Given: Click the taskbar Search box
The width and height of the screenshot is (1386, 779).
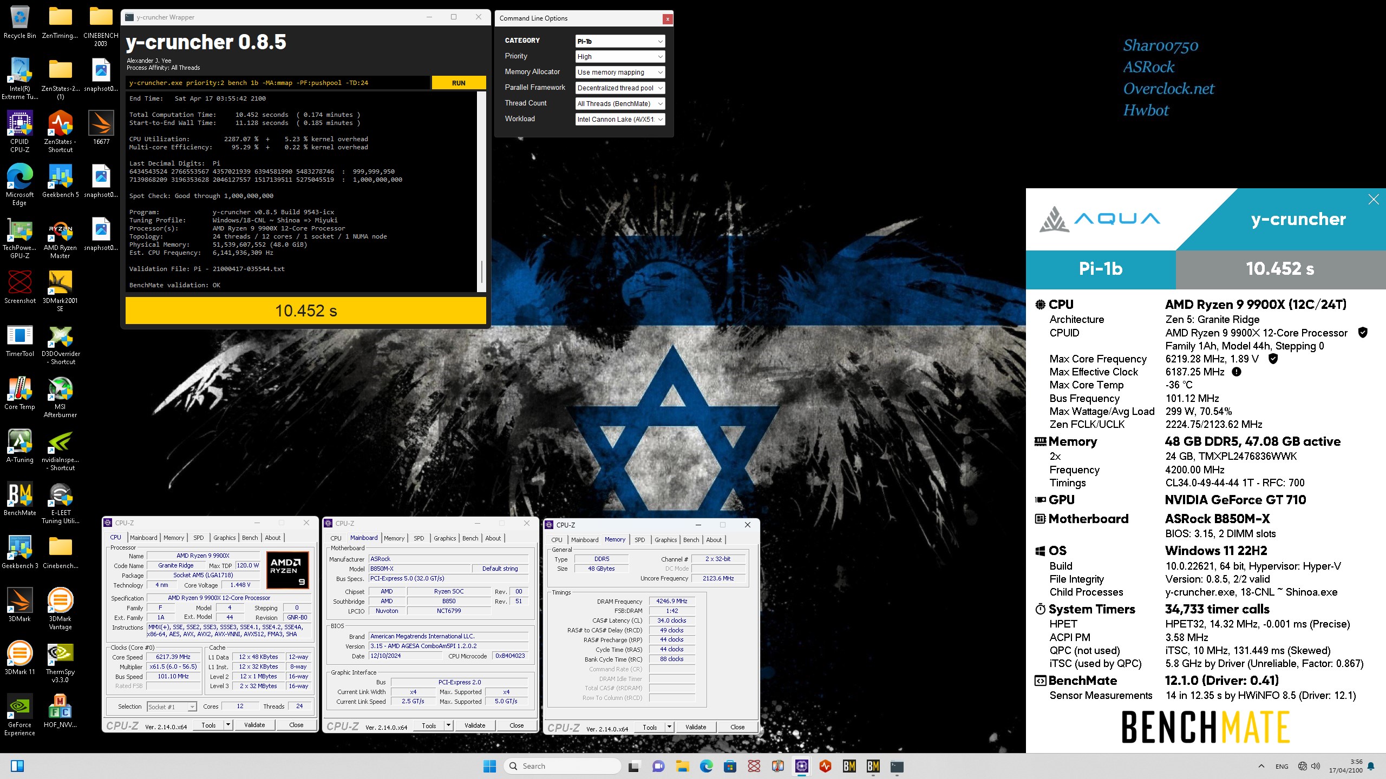Looking at the screenshot, I should tap(562, 766).
